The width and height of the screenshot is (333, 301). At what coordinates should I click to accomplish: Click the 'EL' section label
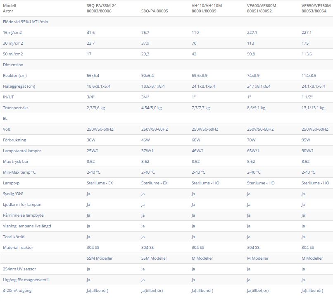tap(5, 118)
